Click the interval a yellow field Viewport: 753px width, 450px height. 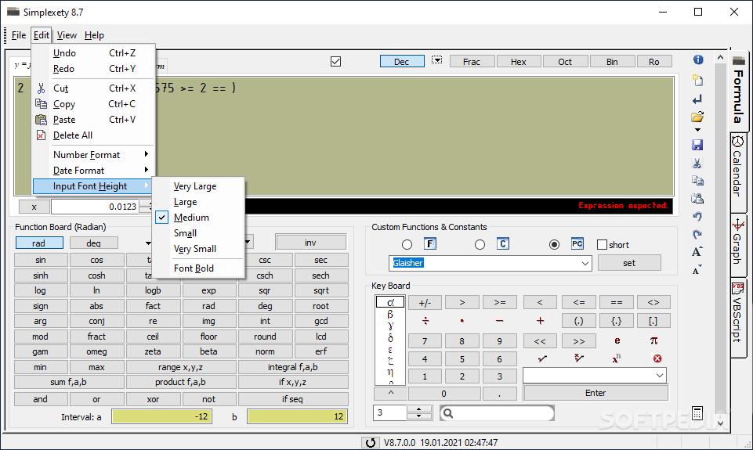[x=162, y=416]
